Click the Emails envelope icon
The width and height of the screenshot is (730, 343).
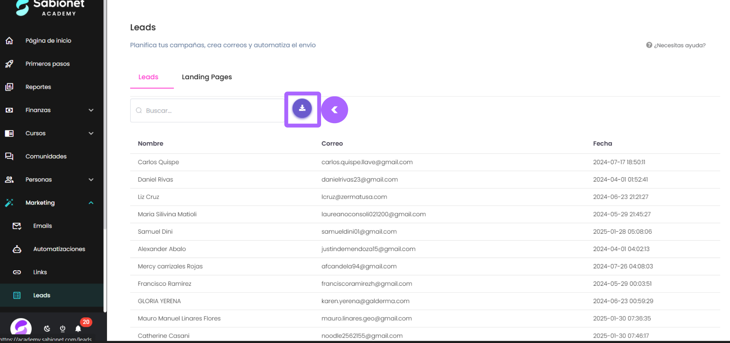[x=17, y=226]
